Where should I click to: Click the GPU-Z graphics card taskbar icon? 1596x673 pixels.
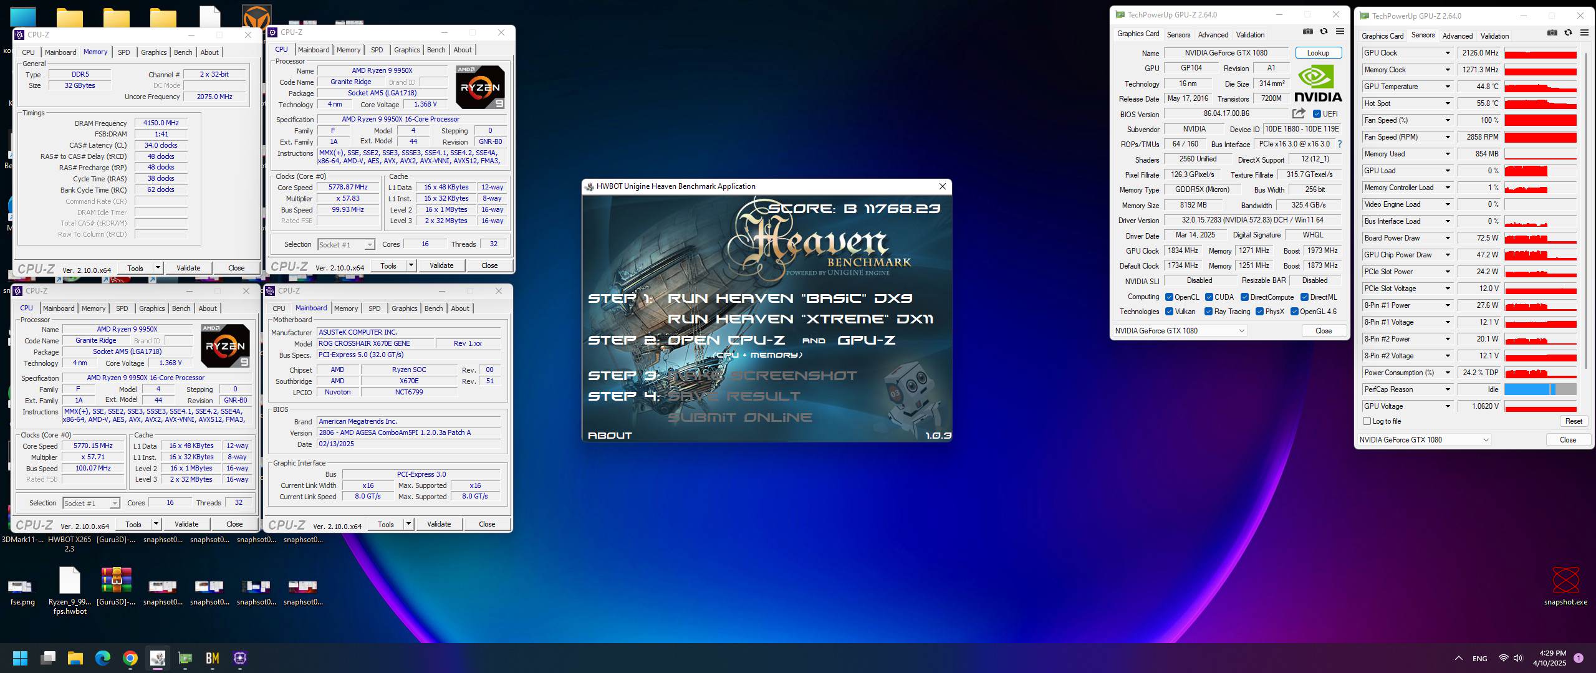[185, 658]
